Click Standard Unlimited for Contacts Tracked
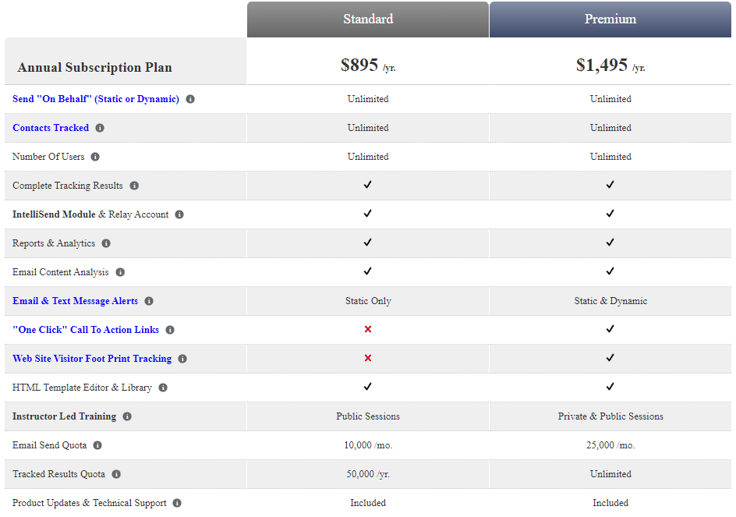 click(x=368, y=128)
